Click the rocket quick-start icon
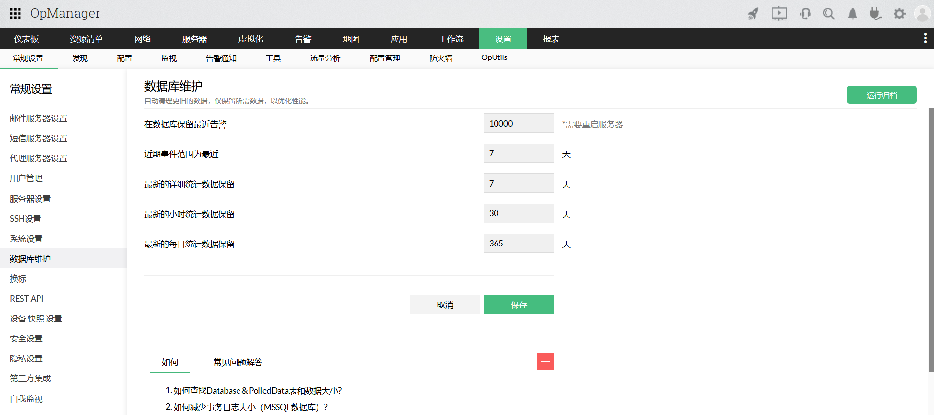934x415 pixels. click(x=754, y=14)
